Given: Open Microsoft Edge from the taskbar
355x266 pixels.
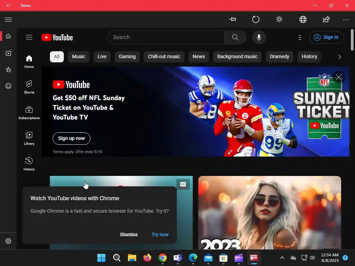Looking at the screenshot, I should click(193, 258).
